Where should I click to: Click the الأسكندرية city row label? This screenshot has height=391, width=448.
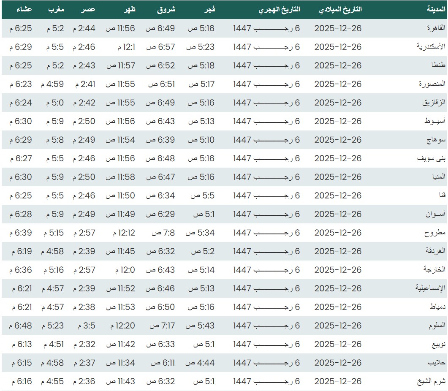[431, 47]
